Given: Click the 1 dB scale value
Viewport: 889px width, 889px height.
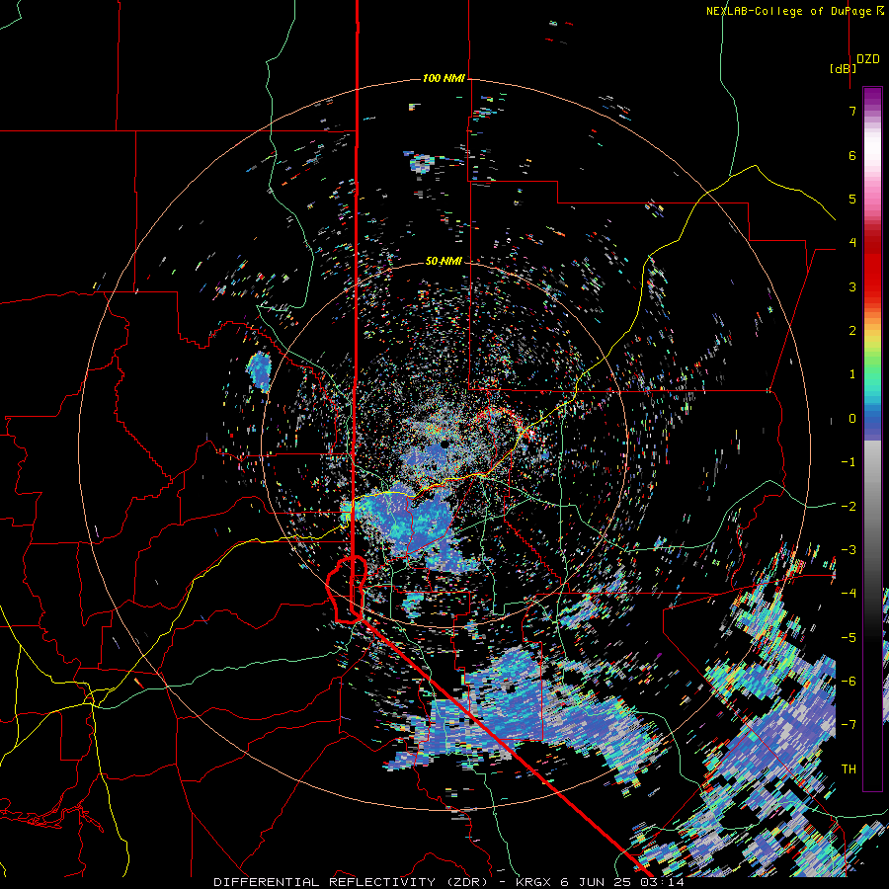Looking at the screenshot, I should click(852, 374).
